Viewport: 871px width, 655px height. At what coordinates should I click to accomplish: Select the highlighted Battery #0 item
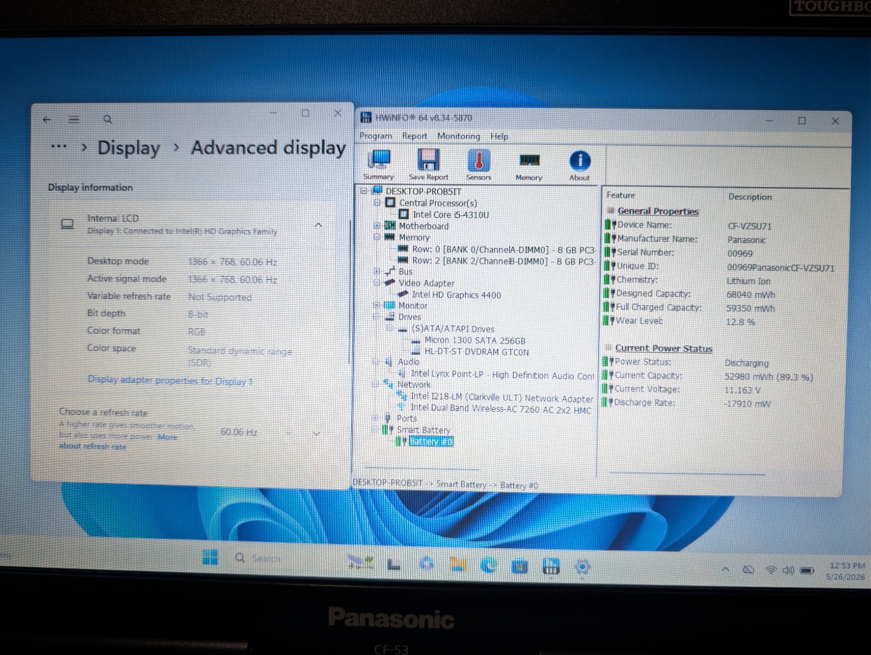pos(431,442)
